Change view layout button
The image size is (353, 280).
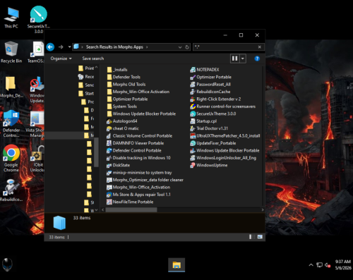pyautogui.click(x=235, y=59)
